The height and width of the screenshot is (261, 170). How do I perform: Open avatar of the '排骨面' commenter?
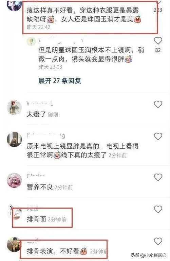pos(14,213)
